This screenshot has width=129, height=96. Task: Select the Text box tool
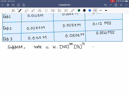click(66, 11)
